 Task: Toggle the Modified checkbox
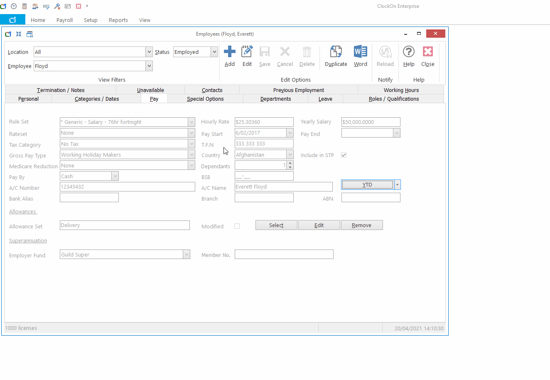point(237,226)
